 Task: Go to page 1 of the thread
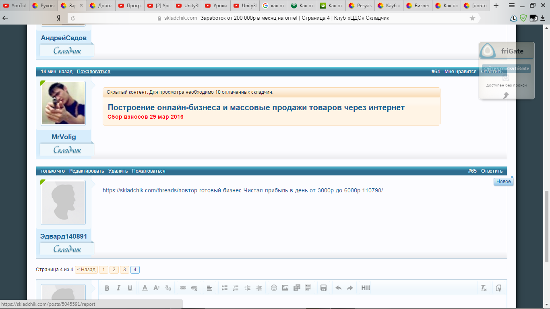(x=103, y=270)
